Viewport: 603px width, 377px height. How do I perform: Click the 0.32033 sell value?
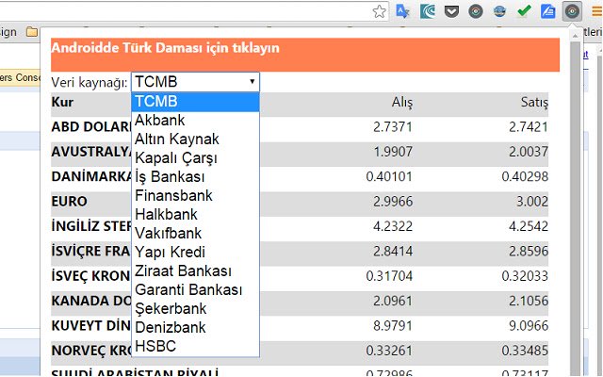[525, 276]
